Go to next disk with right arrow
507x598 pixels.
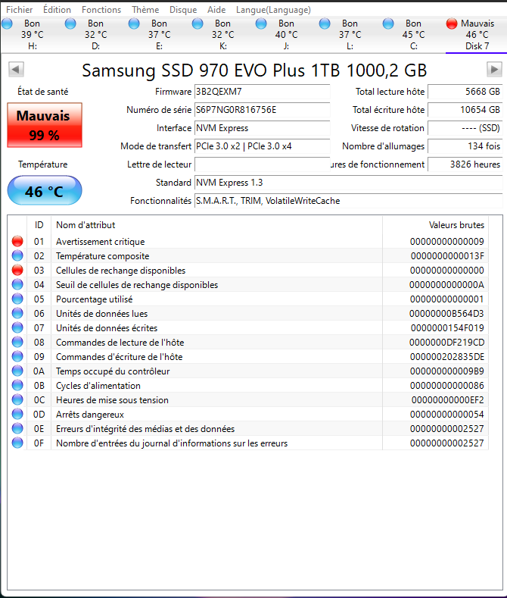494,70
